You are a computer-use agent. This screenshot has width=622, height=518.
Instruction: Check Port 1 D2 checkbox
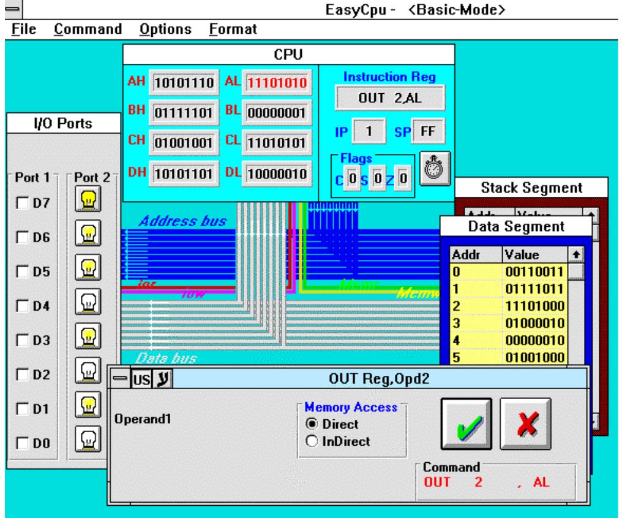coord(22,375)
